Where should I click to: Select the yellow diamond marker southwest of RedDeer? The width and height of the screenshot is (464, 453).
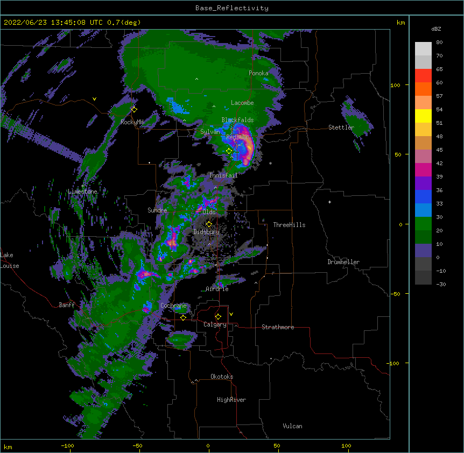(x=229, y=151)
